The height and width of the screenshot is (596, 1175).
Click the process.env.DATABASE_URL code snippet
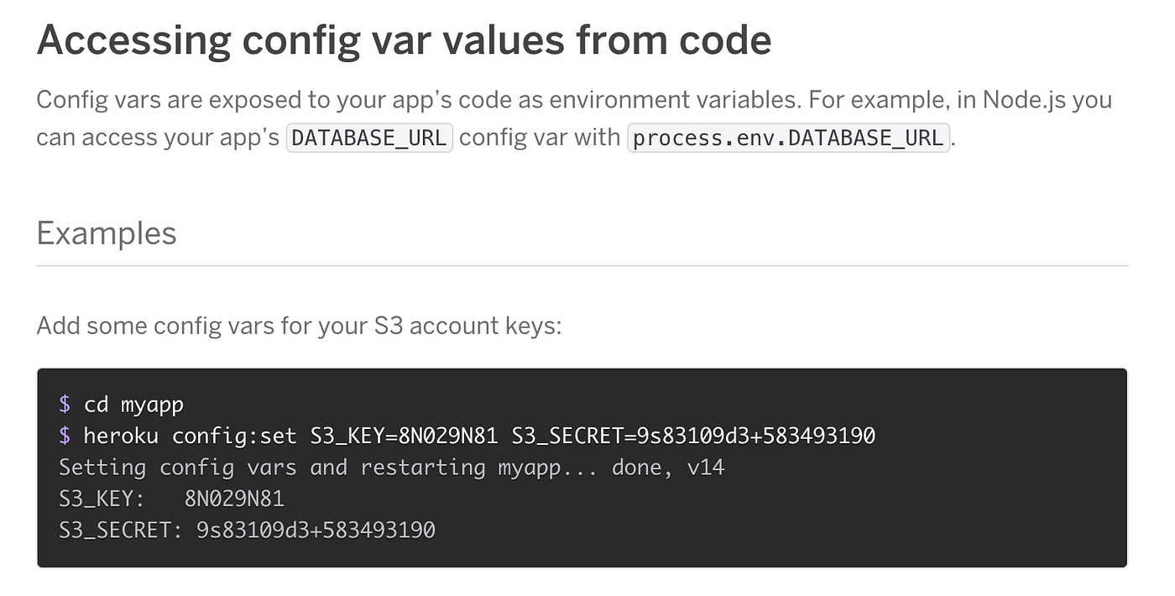pos(789,137)
